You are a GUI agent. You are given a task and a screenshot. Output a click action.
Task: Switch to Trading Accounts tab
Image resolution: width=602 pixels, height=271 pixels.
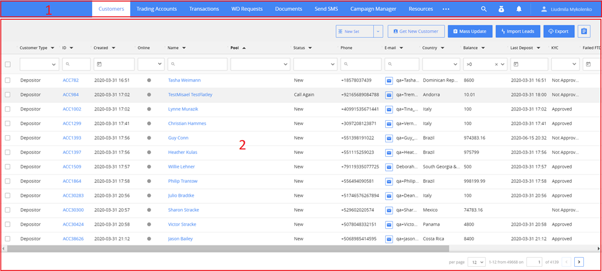click(156, 9)
